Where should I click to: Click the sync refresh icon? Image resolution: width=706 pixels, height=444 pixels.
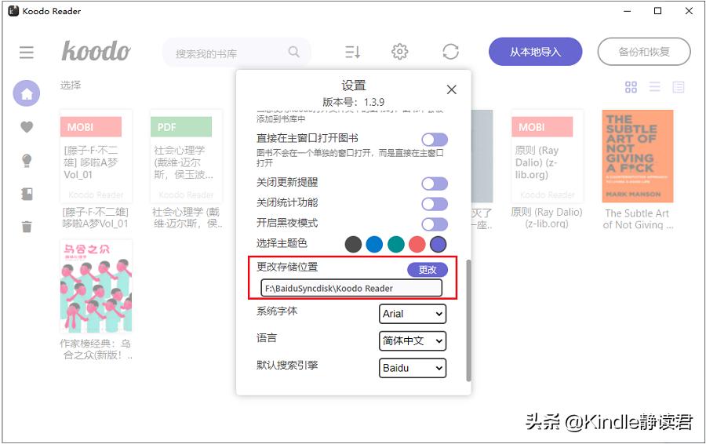point(450,52)
